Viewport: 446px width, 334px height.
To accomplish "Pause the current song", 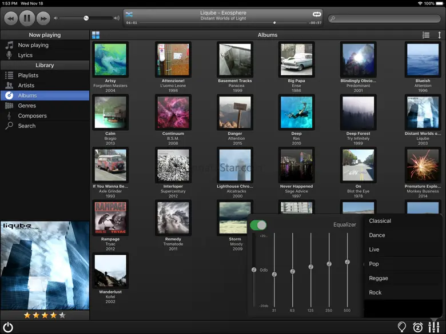I will tap(27, 18).
